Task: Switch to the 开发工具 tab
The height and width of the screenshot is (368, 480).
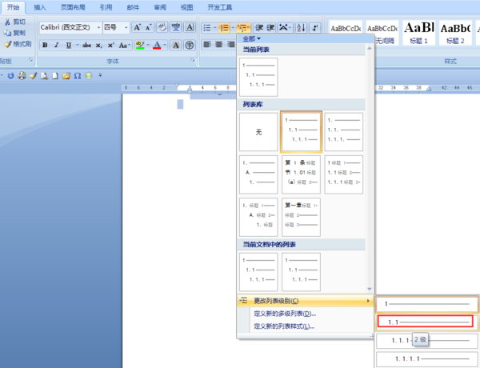Action: coord(220,7)
